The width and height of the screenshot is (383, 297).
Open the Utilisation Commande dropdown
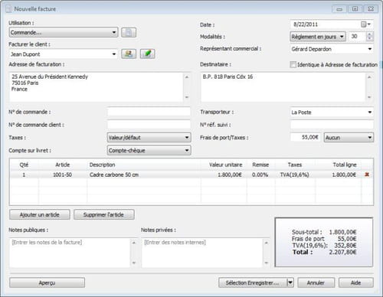click(64, 32)
